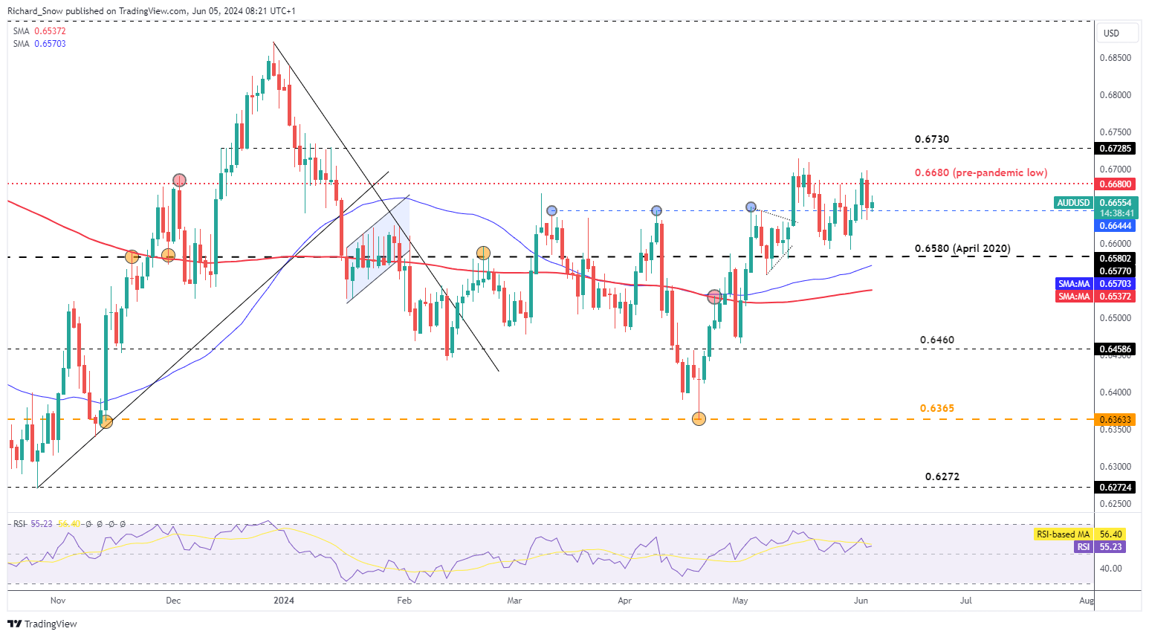
Task: Click the 0.62724 price axis tag
Action: [1115, 488]
